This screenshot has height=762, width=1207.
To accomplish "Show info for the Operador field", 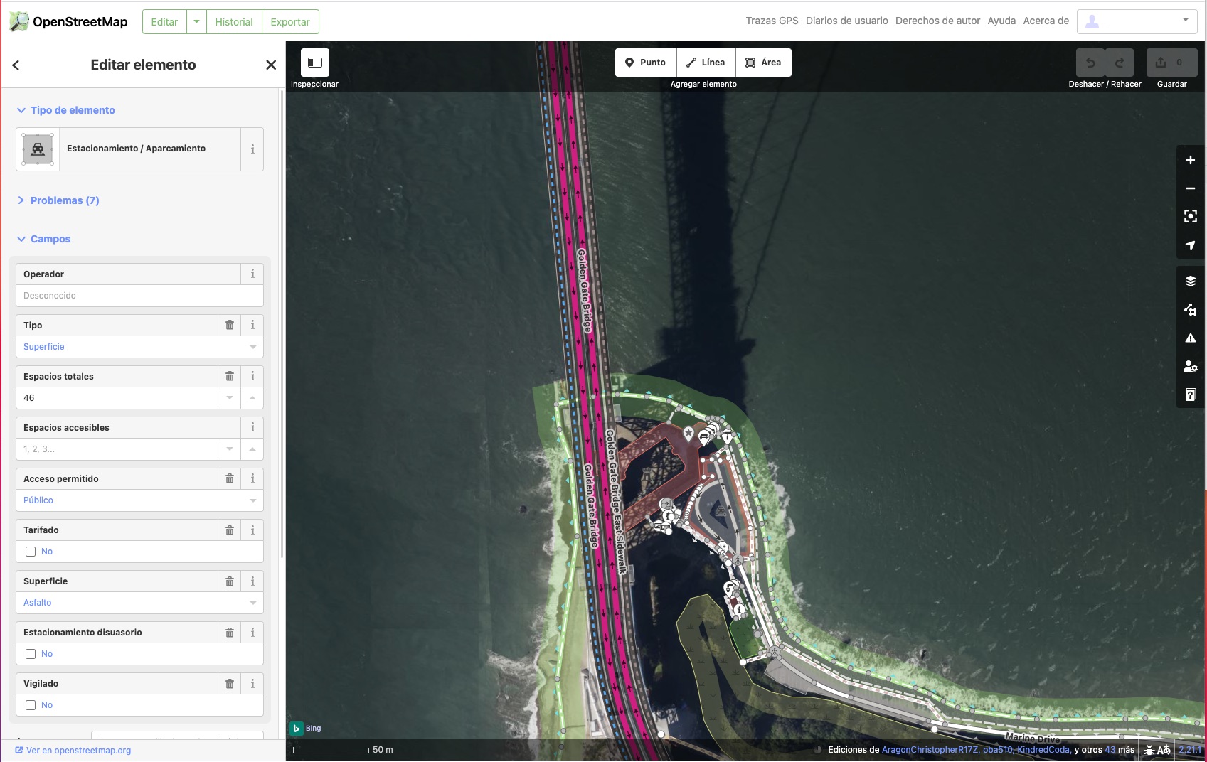I will click(x=252, y=274).
